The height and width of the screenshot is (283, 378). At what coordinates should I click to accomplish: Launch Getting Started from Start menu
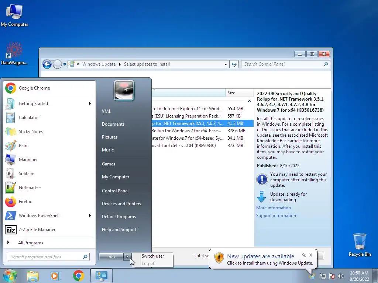click(x=49, y=104)
